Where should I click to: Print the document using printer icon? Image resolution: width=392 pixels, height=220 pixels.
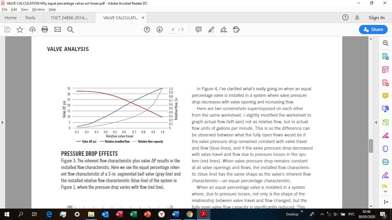pyautogui.click(x=45, y=30)
